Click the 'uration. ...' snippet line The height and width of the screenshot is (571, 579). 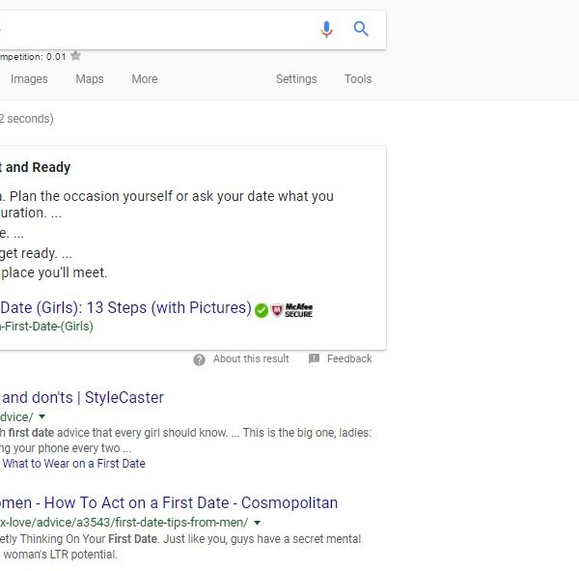click(x=31, y=213)
